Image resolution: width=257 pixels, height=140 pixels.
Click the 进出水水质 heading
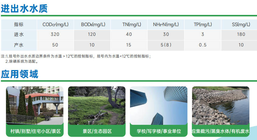[24, 9]
